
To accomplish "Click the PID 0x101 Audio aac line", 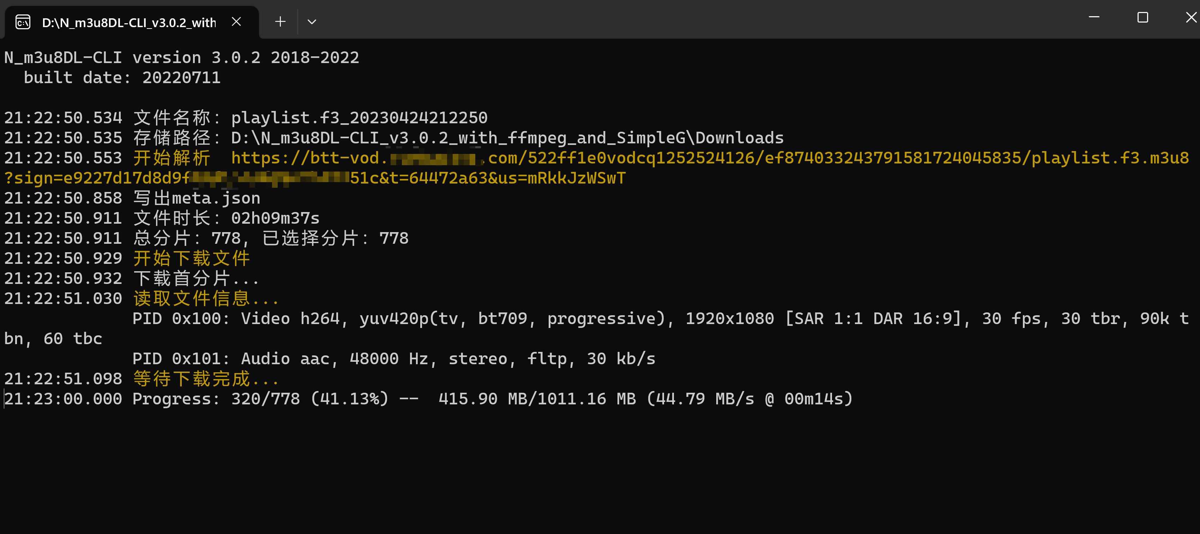I will [x=394, y=359].
